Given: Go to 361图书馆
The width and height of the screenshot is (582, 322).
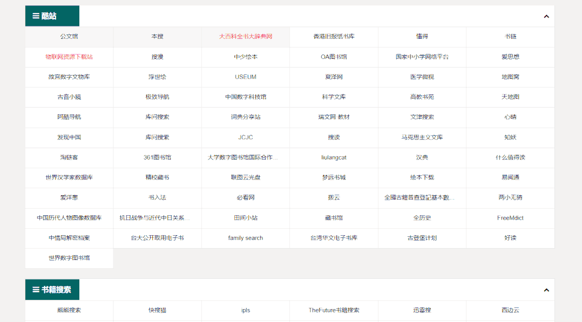Looking at the screenshot, I should 158,157.
